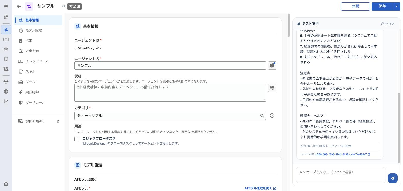Open the flow diagram icon in left rail

(6, 81)
